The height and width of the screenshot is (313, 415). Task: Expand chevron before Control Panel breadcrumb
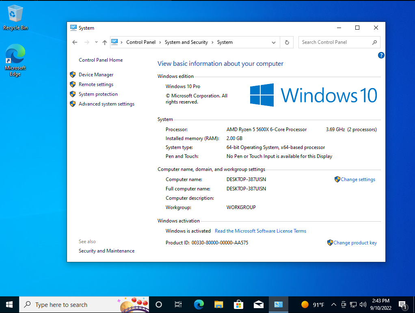coord(121,42)
